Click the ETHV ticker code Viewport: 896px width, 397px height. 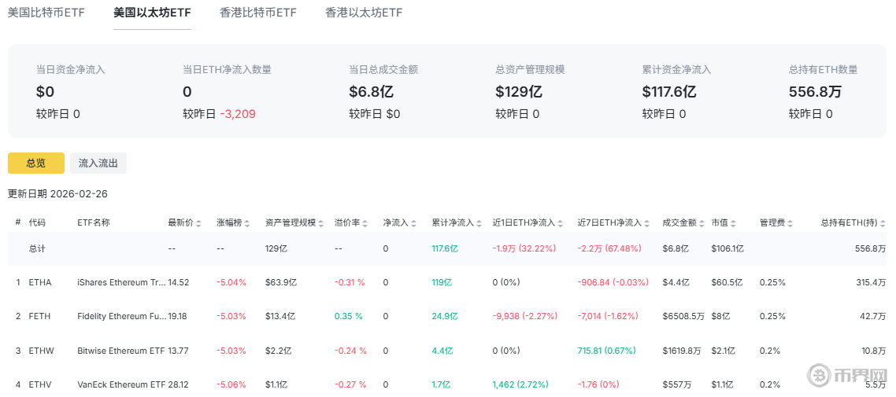tap(41, 385)
